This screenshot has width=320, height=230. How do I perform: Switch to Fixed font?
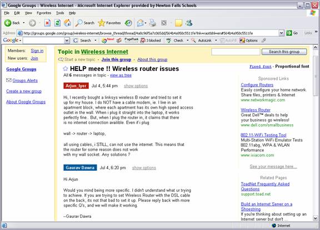[260, 67]
